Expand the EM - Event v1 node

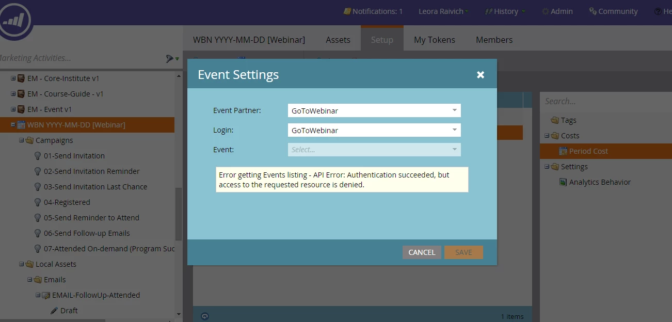13,109
